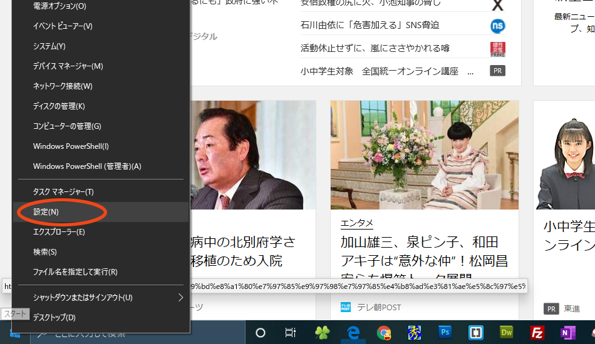Click the FileZilla taskbar icon

(537, 333)
